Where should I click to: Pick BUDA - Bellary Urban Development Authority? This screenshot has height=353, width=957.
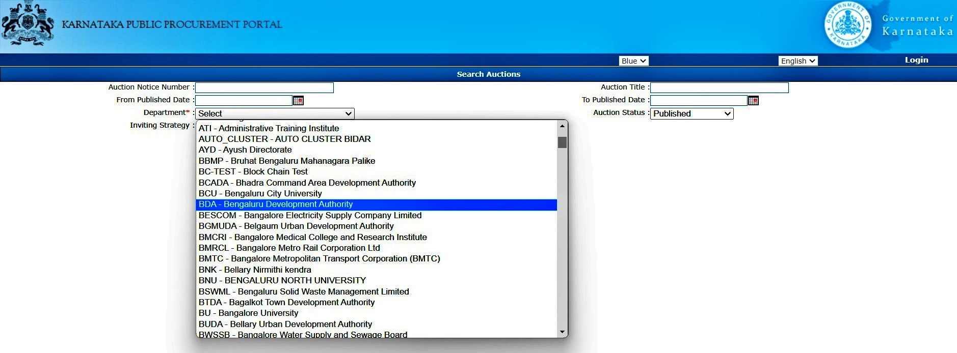coord(377,324)
